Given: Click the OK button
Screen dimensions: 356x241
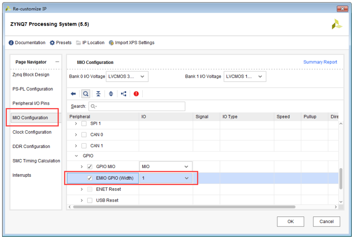Looking at the screenshot, I should tap(290, 222).
